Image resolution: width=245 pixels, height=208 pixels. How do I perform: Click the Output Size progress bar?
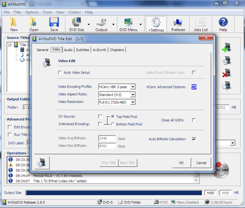coord(114,193)
